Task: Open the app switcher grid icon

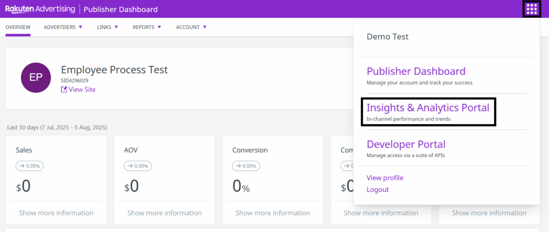Action: pyautogui.click(x=531, y=9)
